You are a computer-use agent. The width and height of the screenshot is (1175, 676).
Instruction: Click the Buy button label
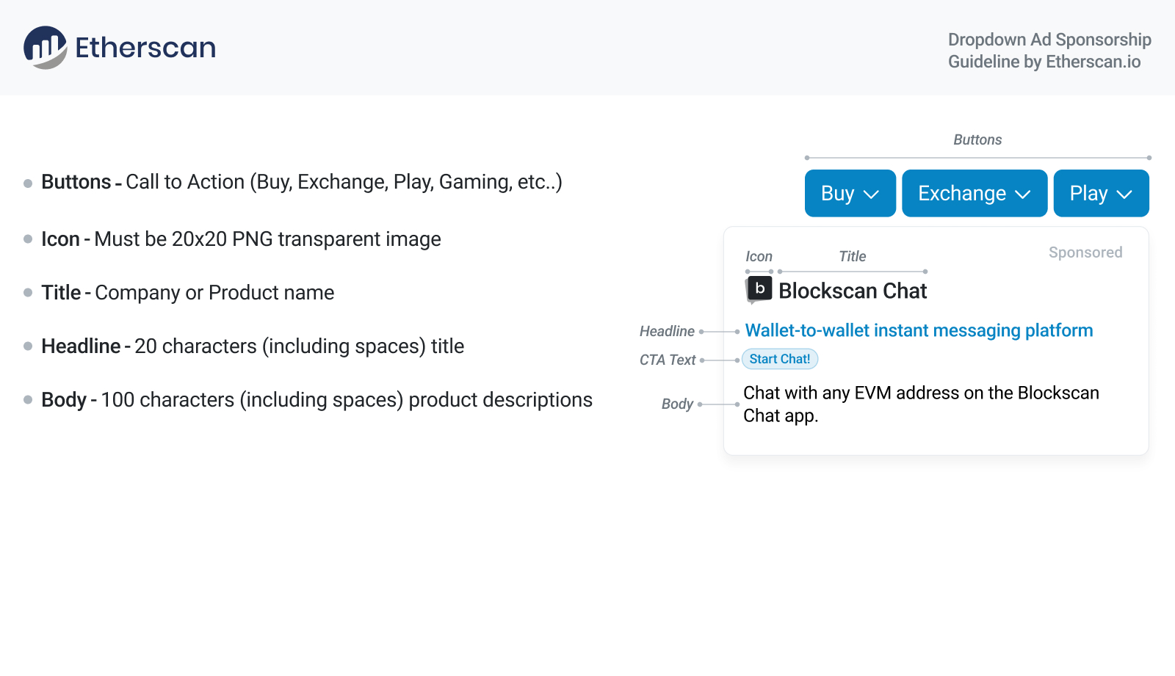(837, 194)
